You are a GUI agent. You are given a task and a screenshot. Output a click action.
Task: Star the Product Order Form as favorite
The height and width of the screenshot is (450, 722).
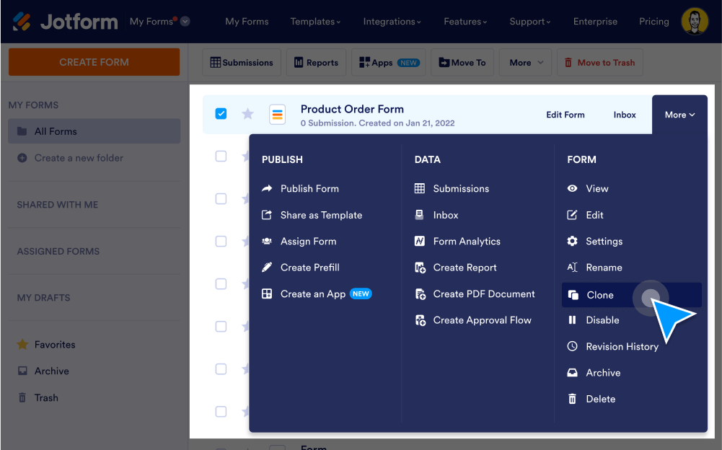point(247,113)
